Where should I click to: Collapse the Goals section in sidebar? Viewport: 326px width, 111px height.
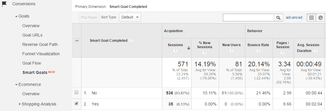click(x=16, y=16)
